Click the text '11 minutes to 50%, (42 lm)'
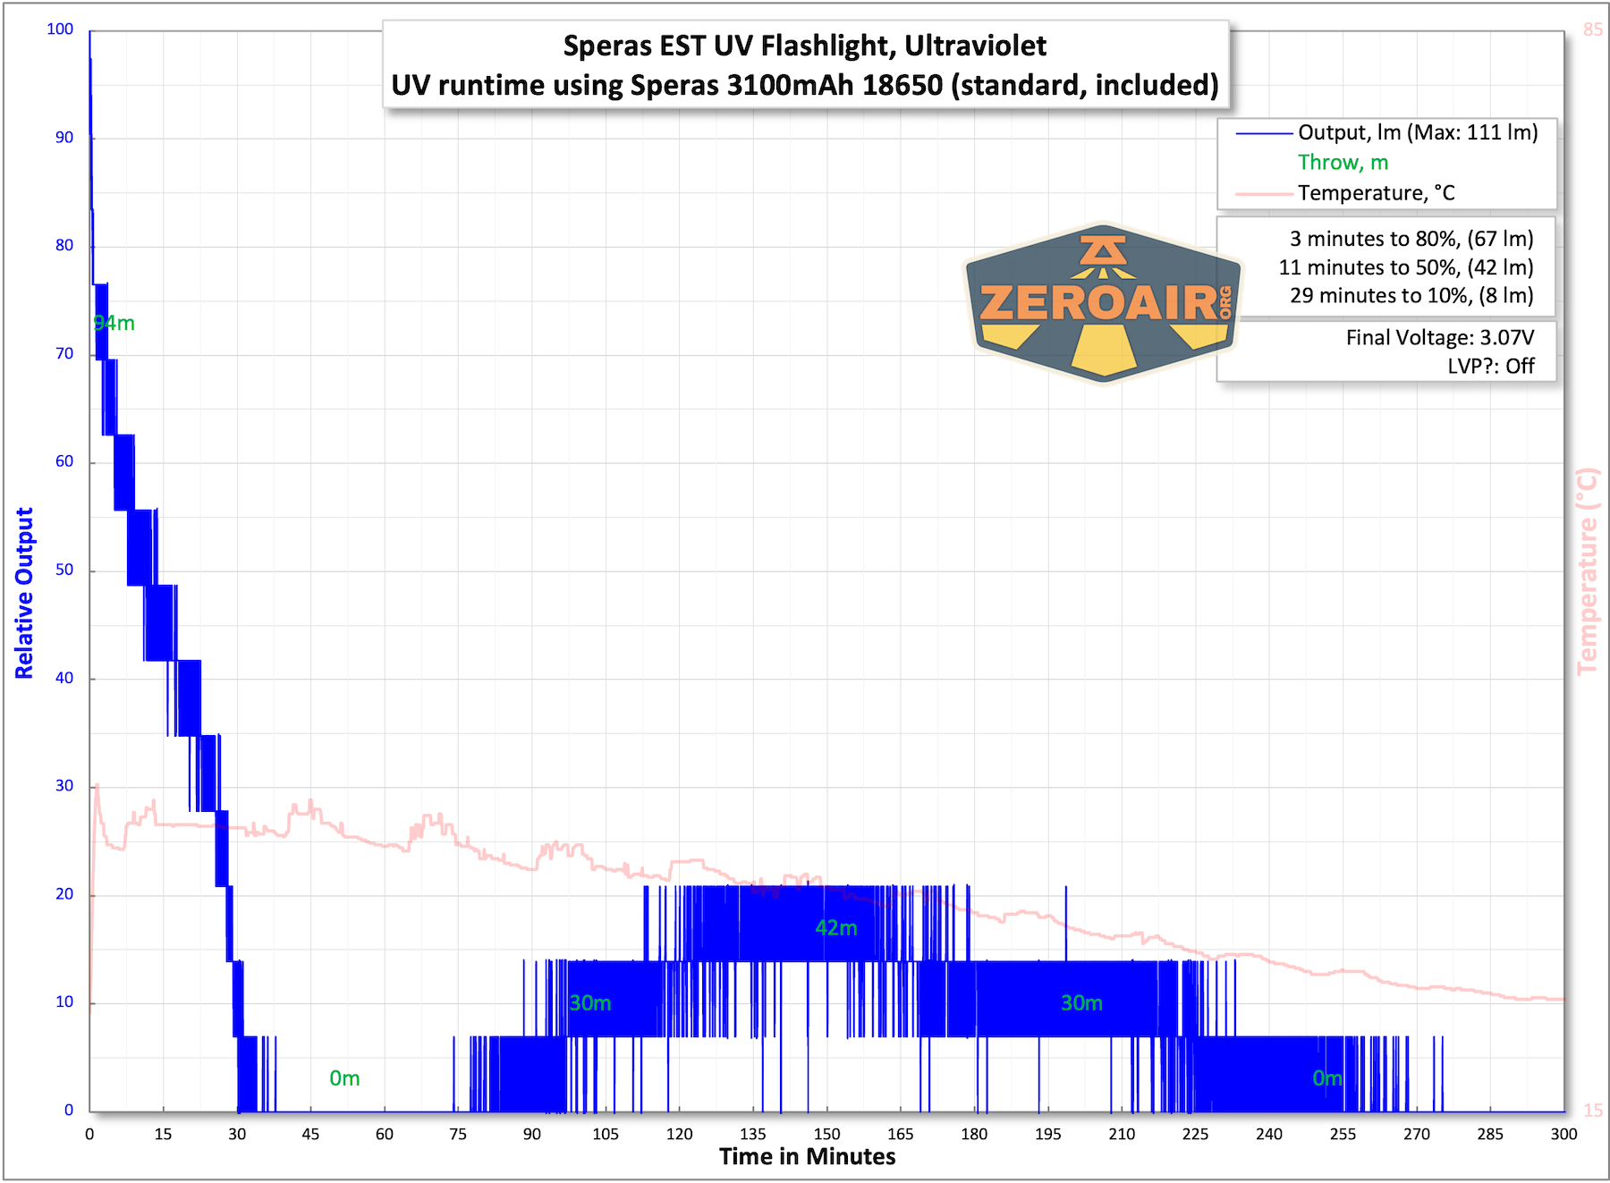1610x1183 pixels. (x=1406, y=267)
